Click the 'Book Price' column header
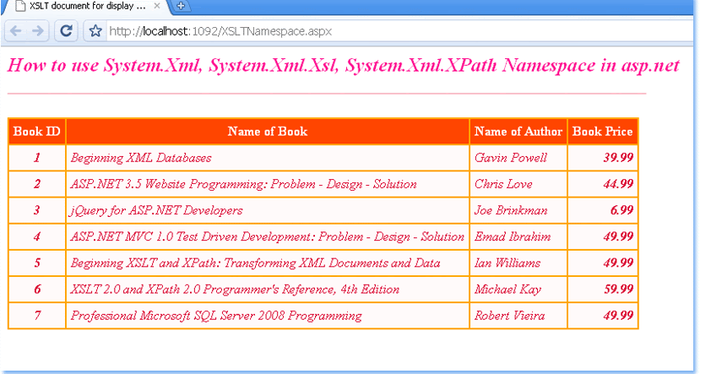 click(603, 132)
